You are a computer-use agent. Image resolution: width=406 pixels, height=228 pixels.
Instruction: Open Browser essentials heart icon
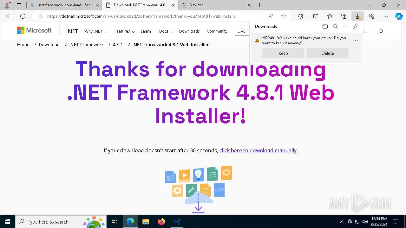pos(372,16)
